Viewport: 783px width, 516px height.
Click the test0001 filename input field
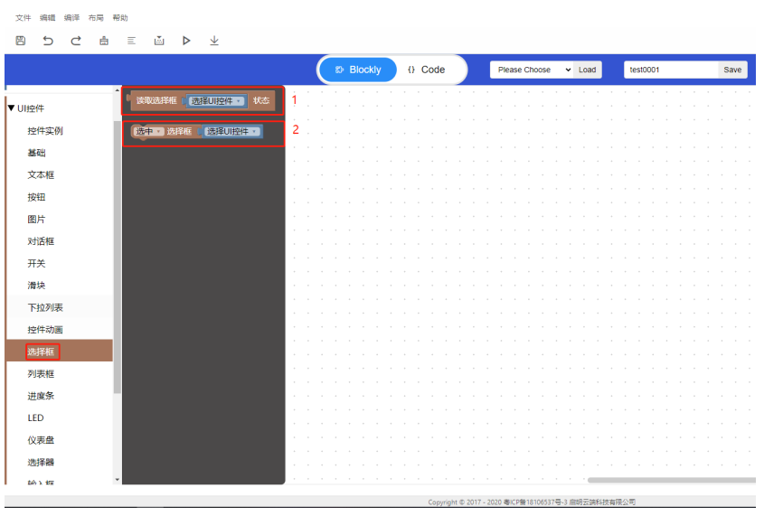[671, 70]
